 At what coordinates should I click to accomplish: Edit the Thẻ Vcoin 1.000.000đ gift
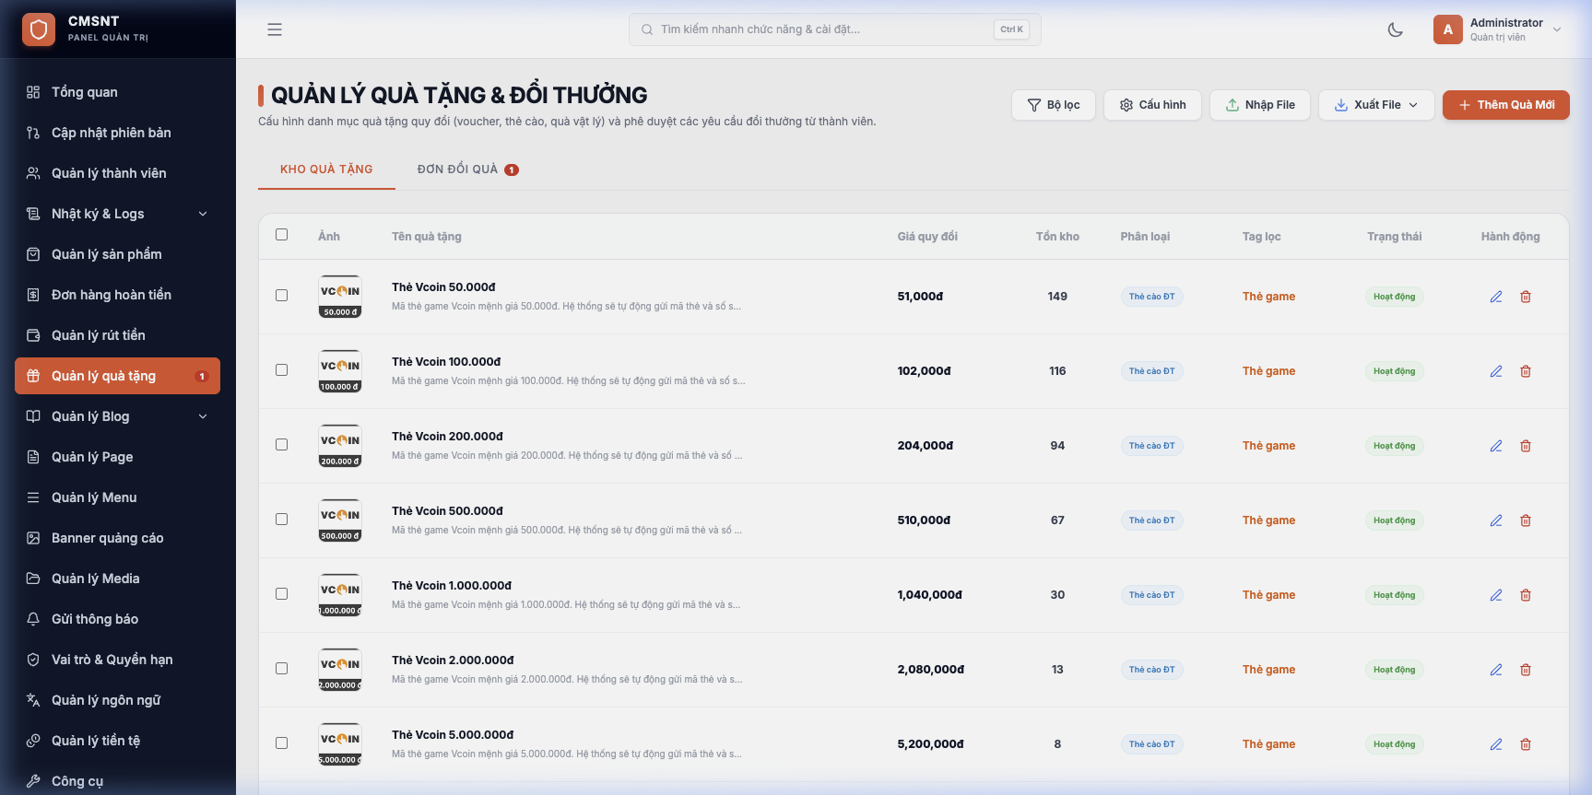(1496, 595)
